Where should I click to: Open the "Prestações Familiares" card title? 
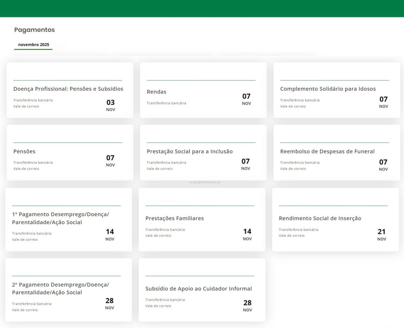pos(174,218)
